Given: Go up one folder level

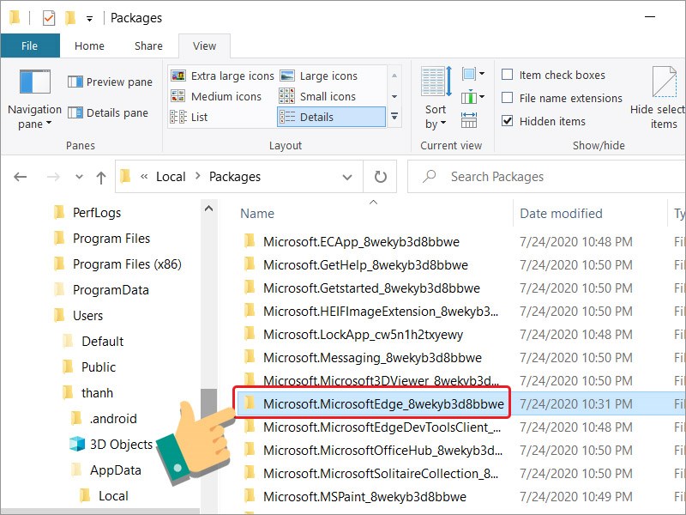Looking at the screenshot, I should [101, 177].
